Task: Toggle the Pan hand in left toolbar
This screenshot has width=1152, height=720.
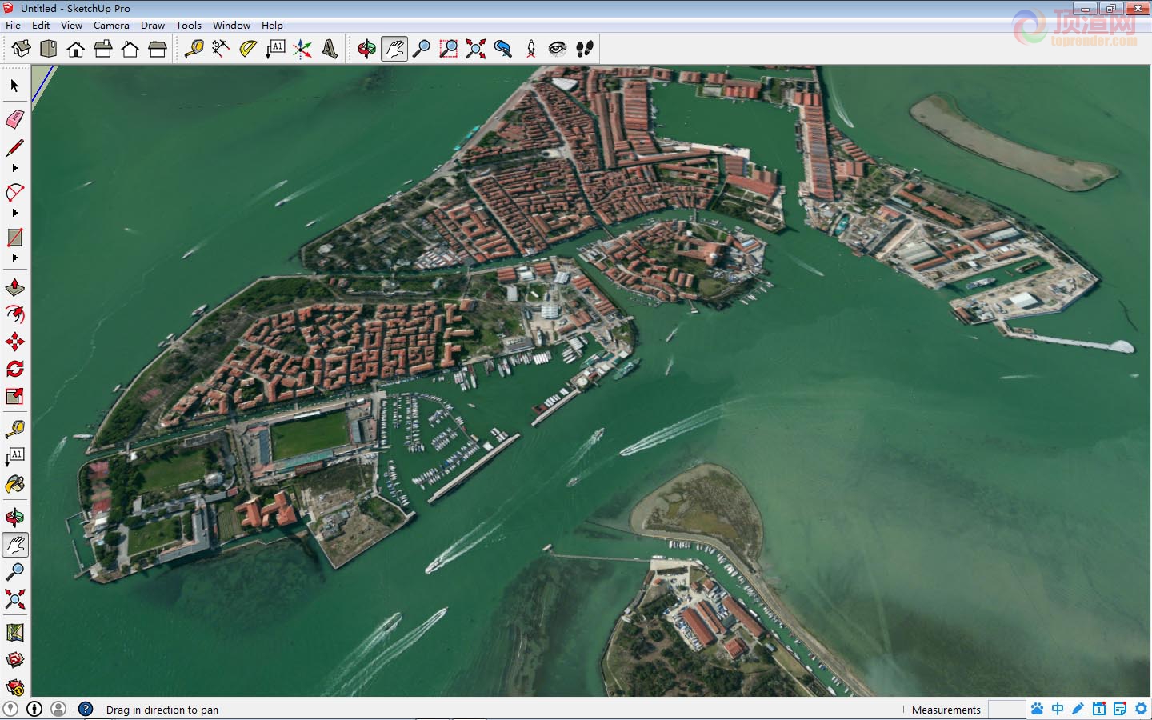Action: click(x=15, y=545)
